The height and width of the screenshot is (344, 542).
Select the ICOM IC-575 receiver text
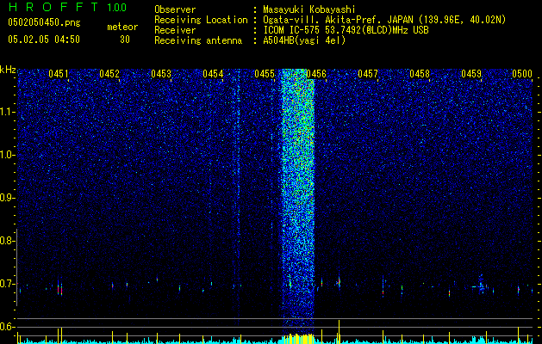pos(346,30)
